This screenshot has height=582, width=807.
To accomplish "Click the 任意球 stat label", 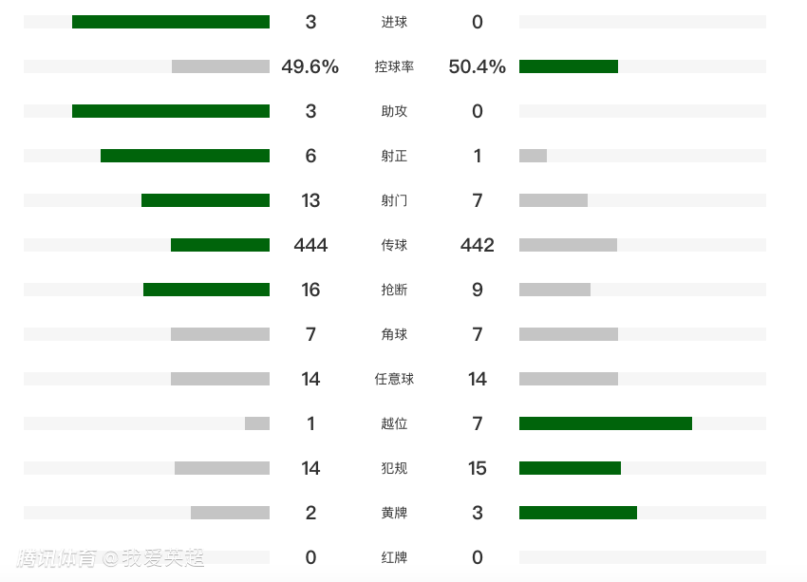I will [x=394, y=379].
